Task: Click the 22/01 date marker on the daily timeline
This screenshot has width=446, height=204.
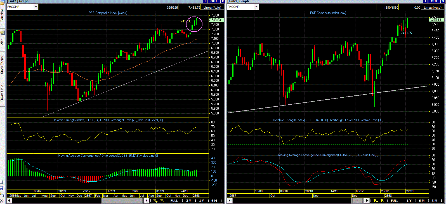Action: point(410,191)
